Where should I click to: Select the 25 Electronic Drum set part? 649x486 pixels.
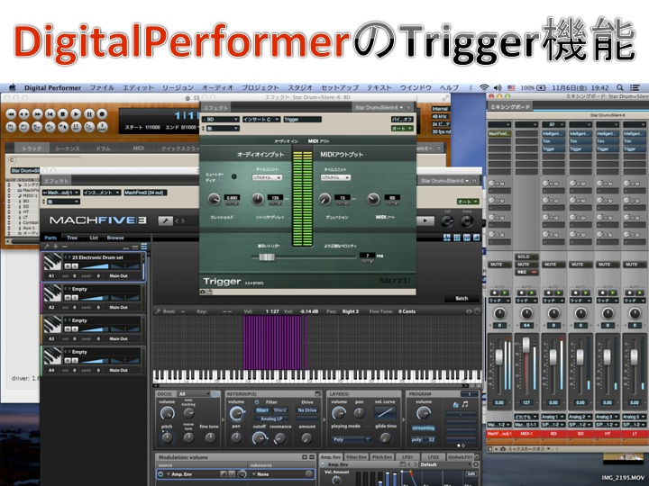point(93,266)
